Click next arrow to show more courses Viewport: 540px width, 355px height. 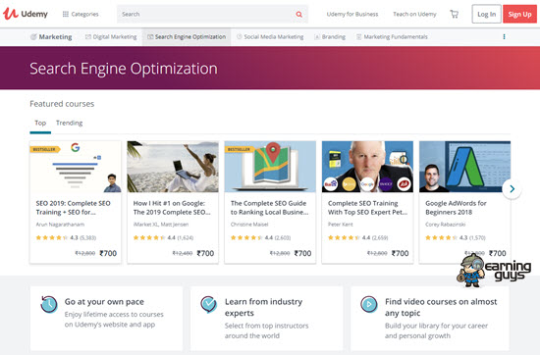[512, 189]
